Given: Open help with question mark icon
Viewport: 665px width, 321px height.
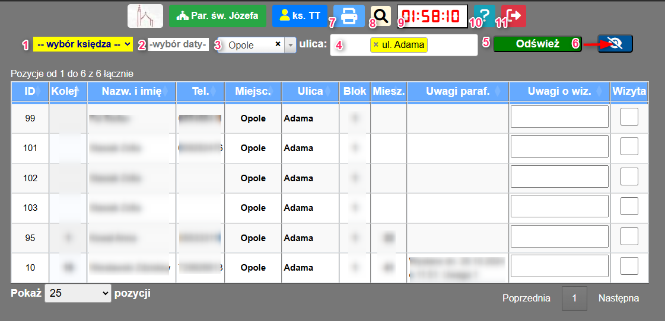Looking at the screenshot, I should click(485, 16).
